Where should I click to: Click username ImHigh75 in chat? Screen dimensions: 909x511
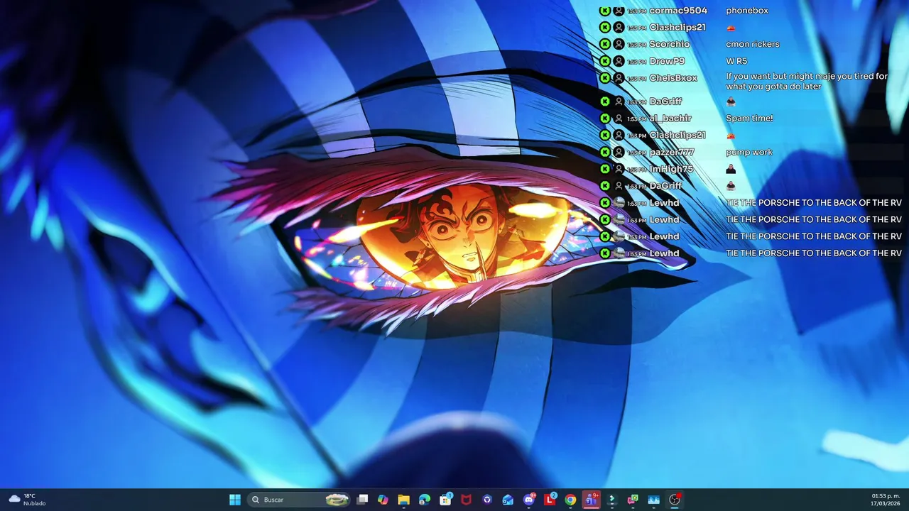point(671,169)
